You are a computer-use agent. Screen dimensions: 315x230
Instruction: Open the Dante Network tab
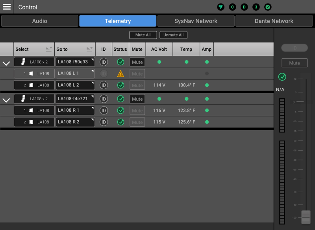pos(274,21)
